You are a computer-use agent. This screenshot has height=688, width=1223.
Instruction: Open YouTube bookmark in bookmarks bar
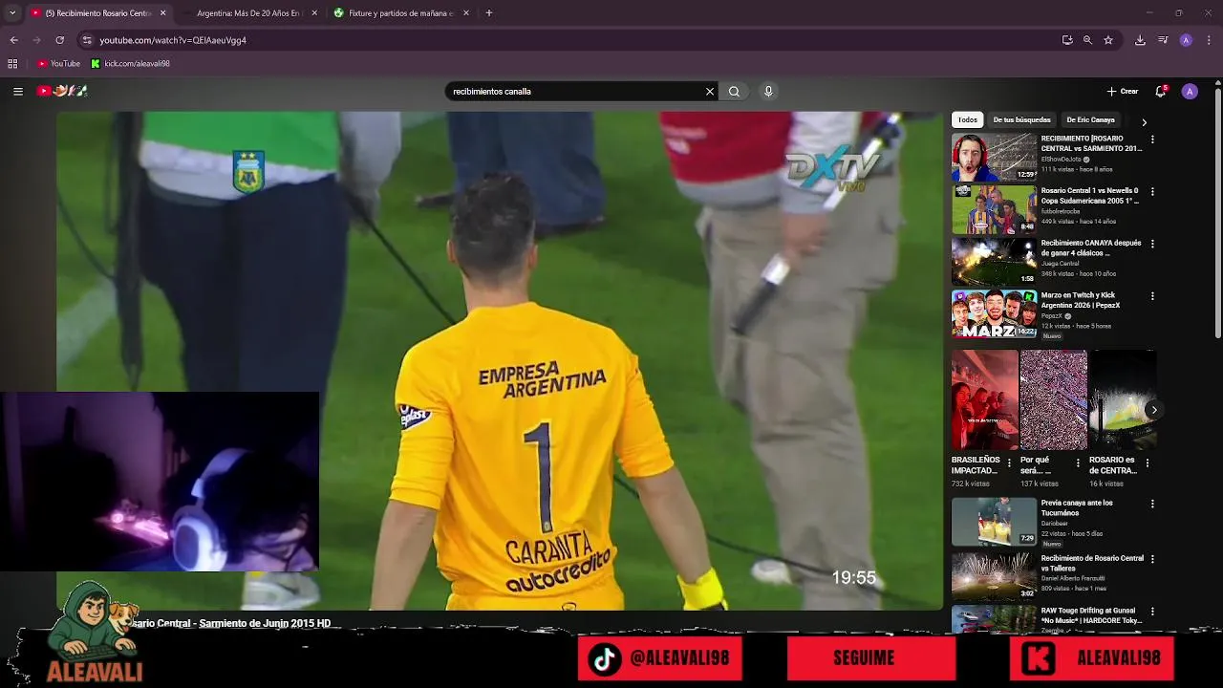[x=58, y=64]
